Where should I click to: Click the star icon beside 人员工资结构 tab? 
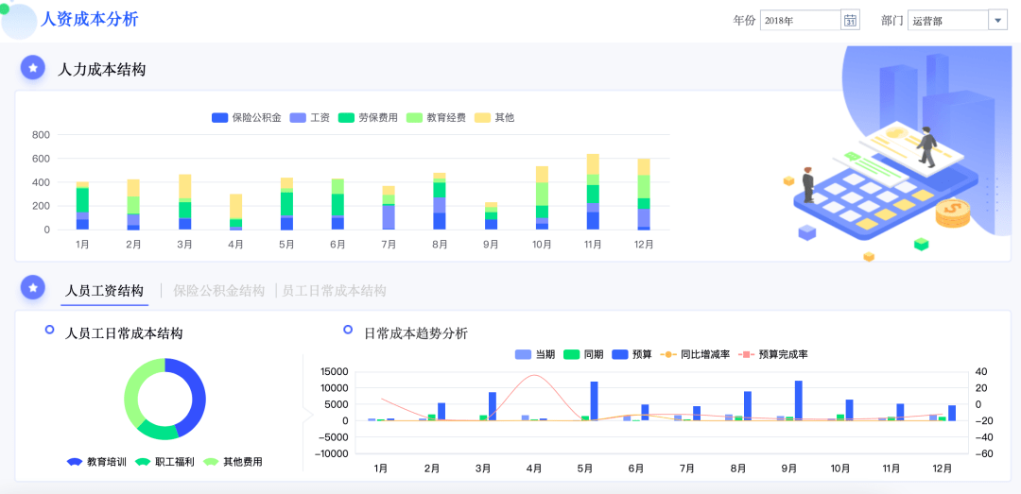tap(32, 287)
